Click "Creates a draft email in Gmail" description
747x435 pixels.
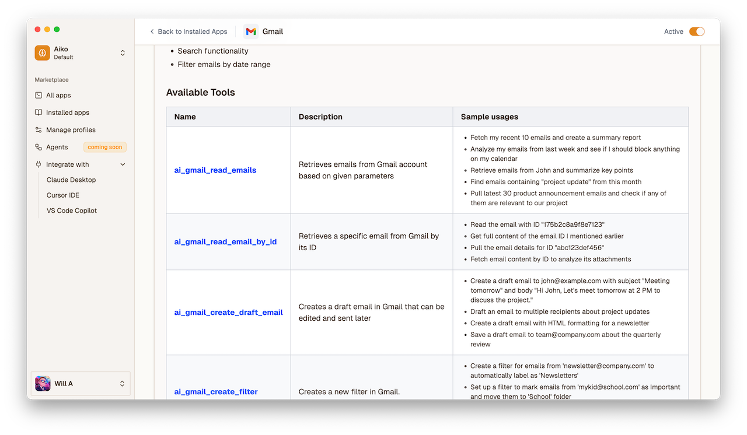[372, 313]
